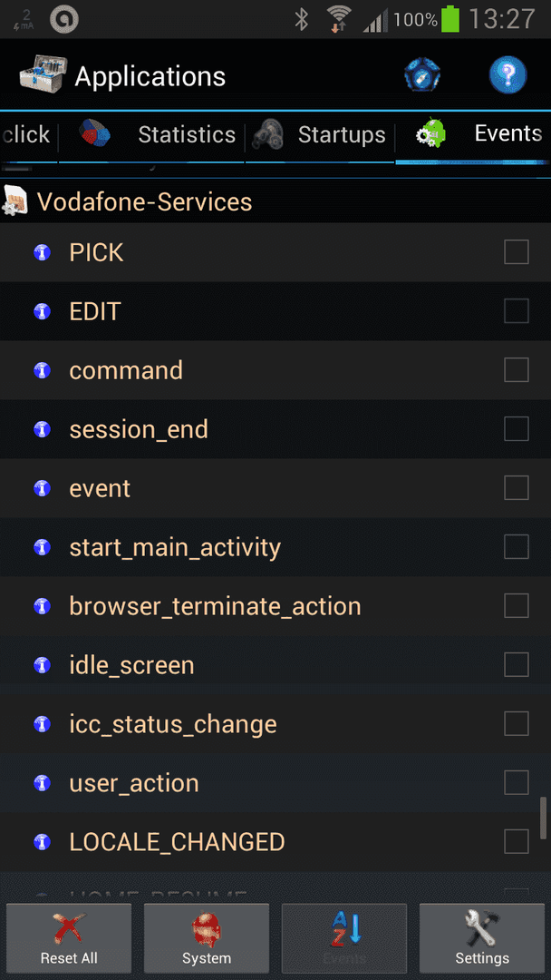Image resolution: width=551 pixels, height=980 pixels.
Task: Click the vertical scrollbar thumb
Action: 544,818
